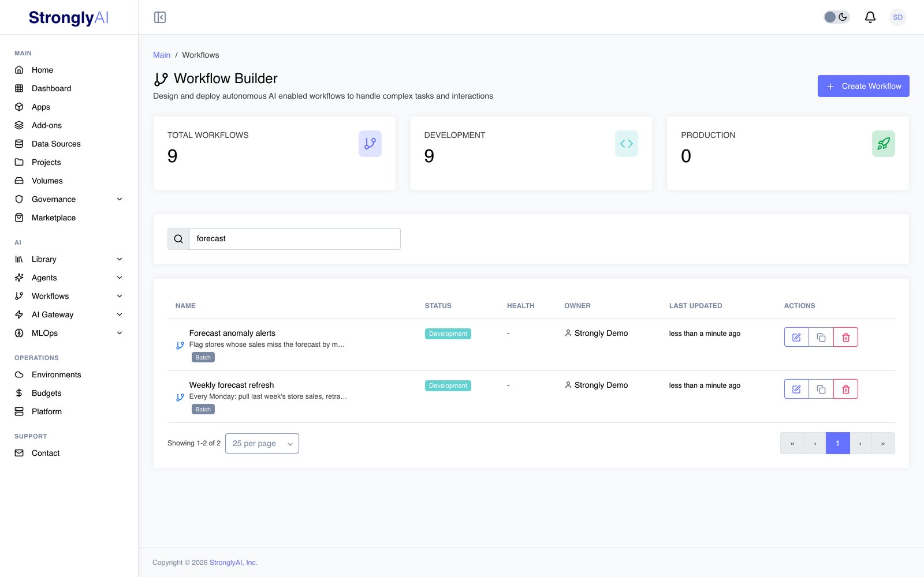This screenshot has width=924, height=577.
Task: Follow the Main breadcrumb link
Action: click(162, 55)
